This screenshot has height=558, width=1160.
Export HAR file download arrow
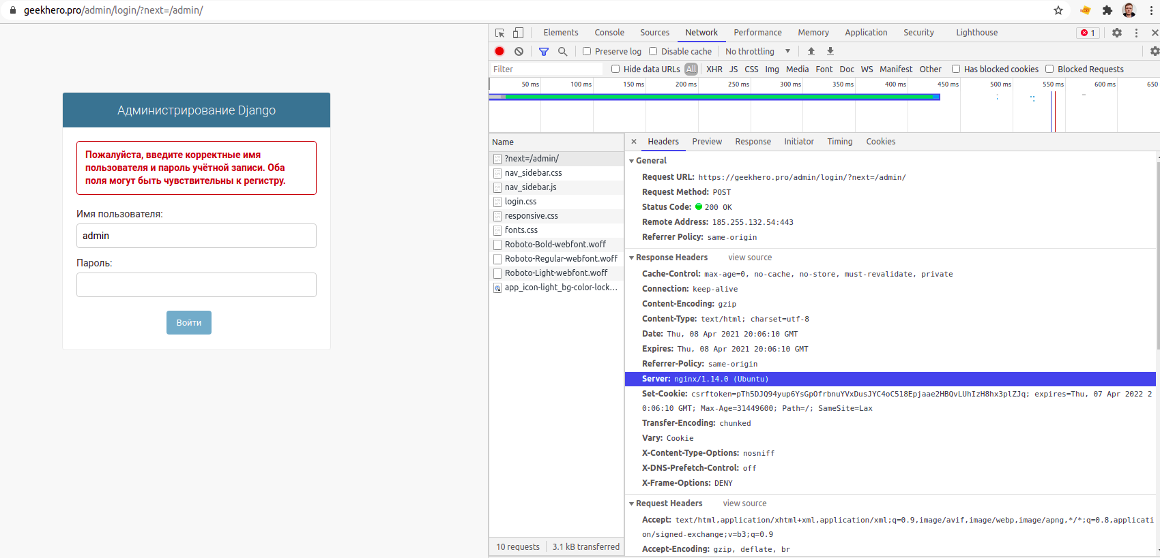click(x=830, y=51)
